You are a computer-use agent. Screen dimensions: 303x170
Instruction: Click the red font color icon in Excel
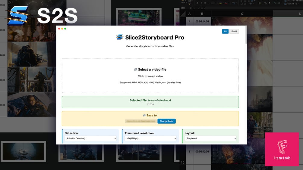(x=226, y=3)
